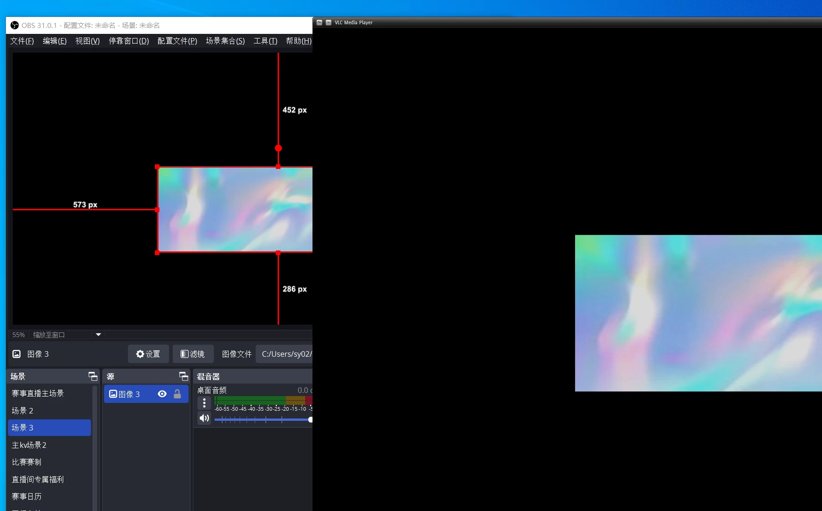This screenshot has height=511, width=822.
Task: Open the 帮助(H) menu
Action: pos(298,41)
